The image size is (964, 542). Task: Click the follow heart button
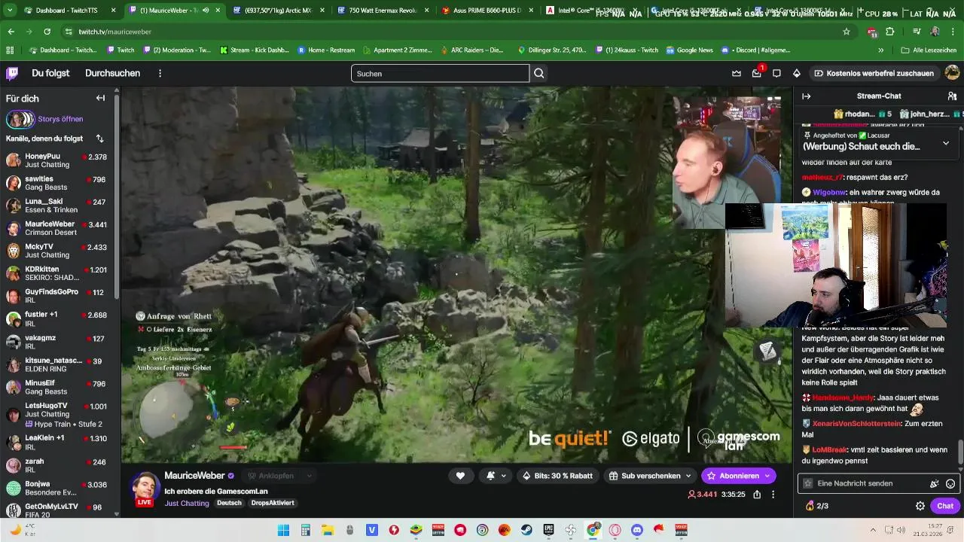point(460,476)
